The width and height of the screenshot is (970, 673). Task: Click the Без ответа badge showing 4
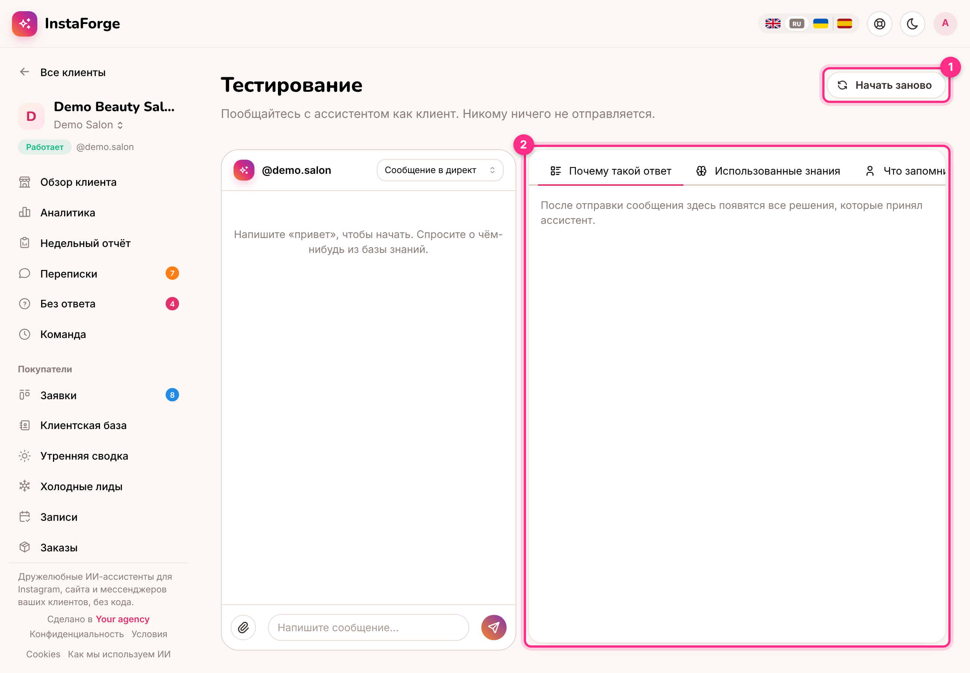click(172, 304)
